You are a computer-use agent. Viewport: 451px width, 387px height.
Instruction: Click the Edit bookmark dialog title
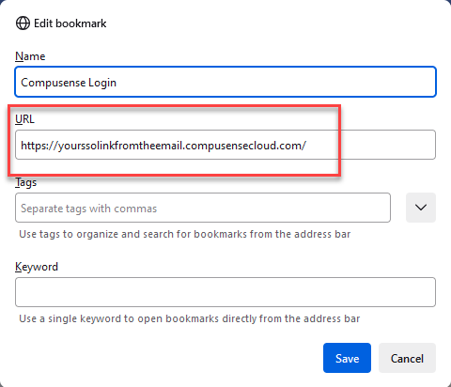(x=70, y=23)
